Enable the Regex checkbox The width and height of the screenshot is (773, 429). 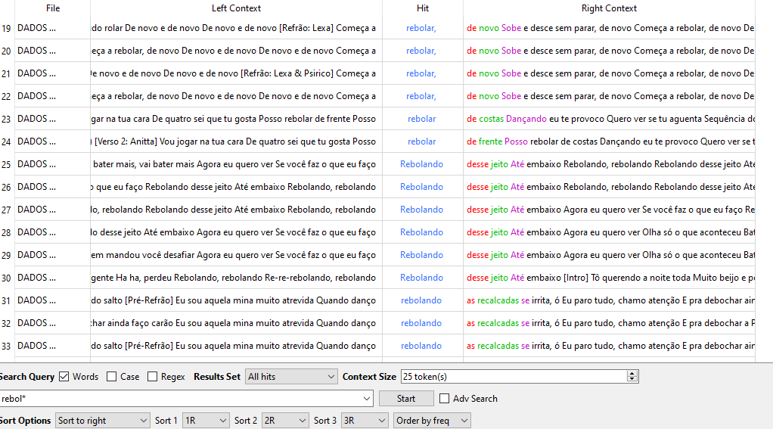click(152, 377)
